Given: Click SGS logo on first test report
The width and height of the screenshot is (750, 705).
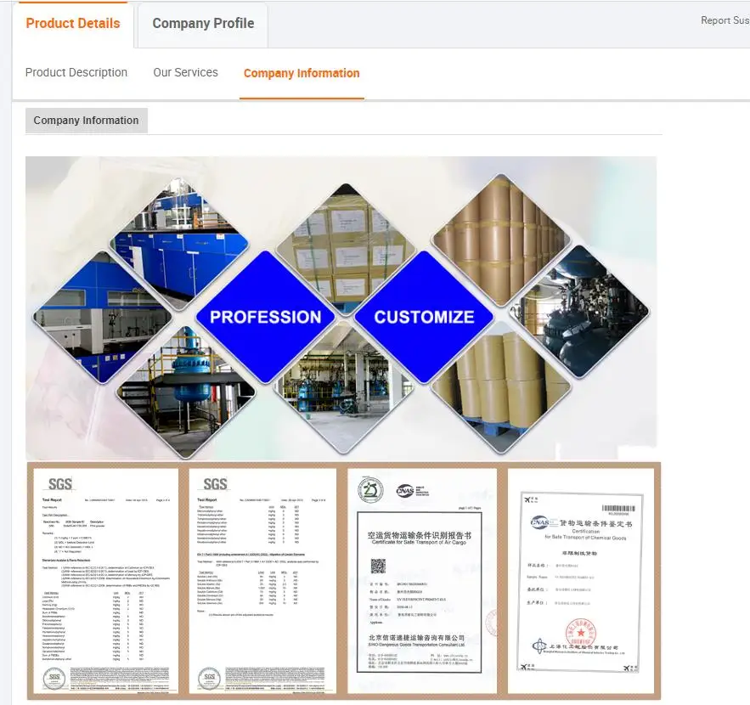Looking at the screenshot, I should 60,484.
